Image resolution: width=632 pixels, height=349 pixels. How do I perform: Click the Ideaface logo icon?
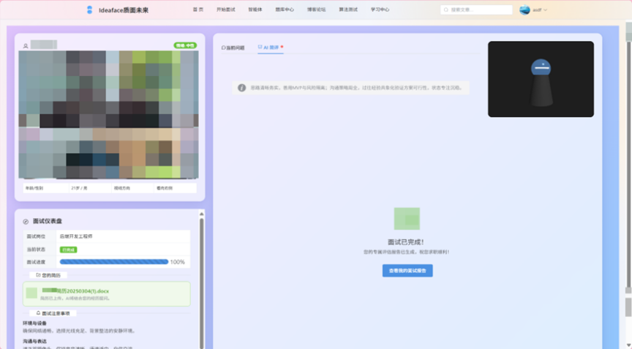(x=89, y=10)
